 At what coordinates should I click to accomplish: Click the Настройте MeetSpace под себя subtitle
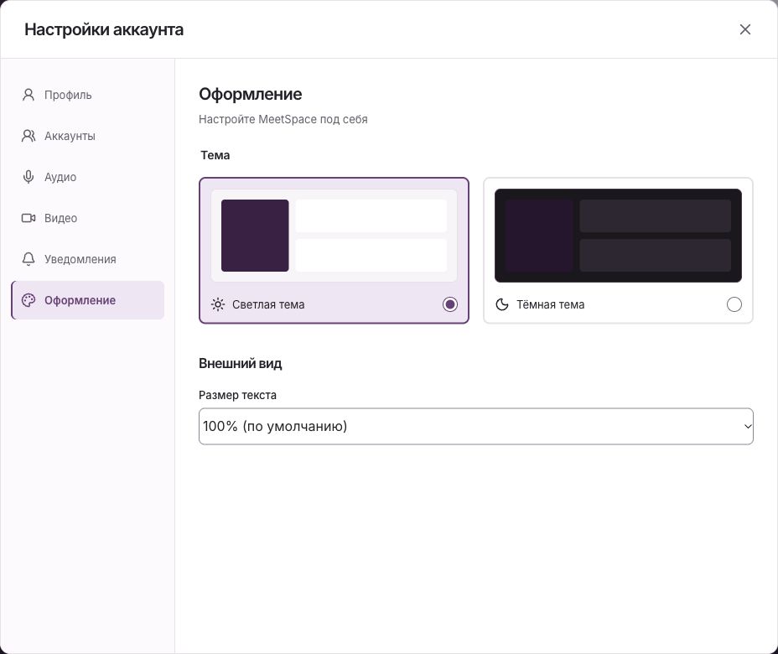pyautogui.click(x=283, y=119)
